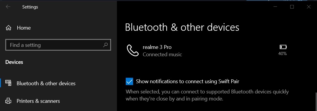This screenshot has width=317, height=111.
Task: Click the back arrow in Settings
Action: (x=8, y=7)
